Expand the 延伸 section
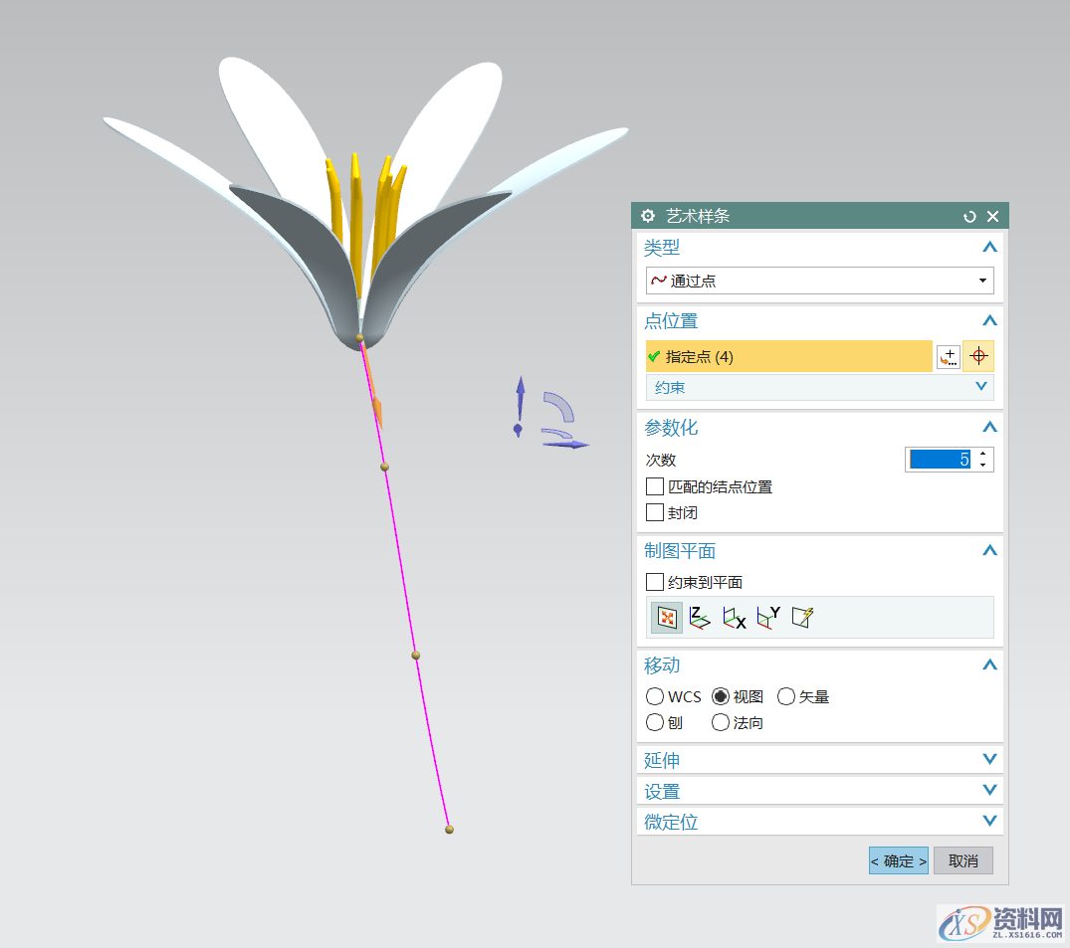Viewport: 1070px width, 948px height. [819, 760]
